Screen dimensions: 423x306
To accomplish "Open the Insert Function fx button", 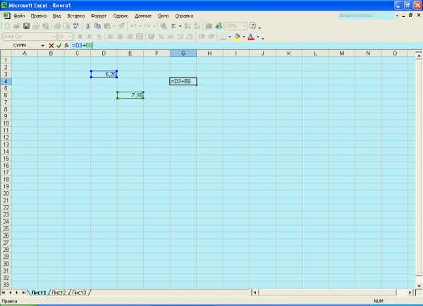I will tap(66, 46).
